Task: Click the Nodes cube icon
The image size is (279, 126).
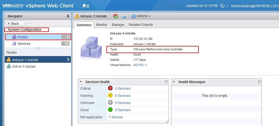Action: tap(14, 37)
